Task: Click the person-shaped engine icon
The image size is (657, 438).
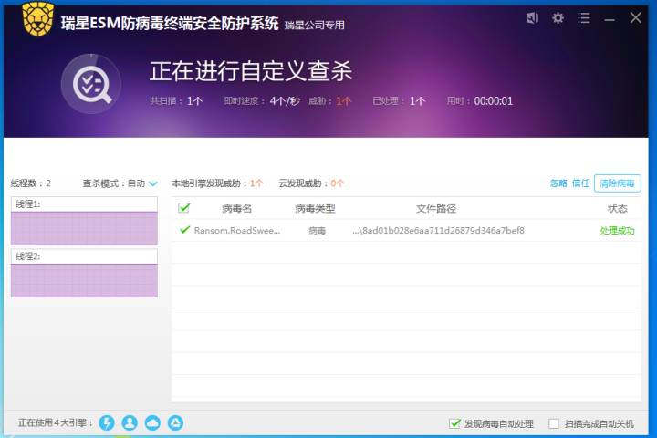Action: point(130,422)
